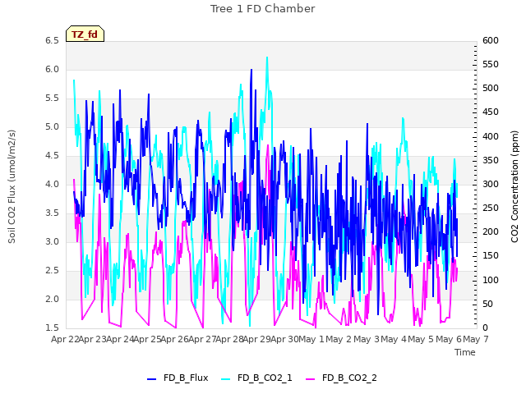Click the TZ_fd annotation label

pos(85,34)
